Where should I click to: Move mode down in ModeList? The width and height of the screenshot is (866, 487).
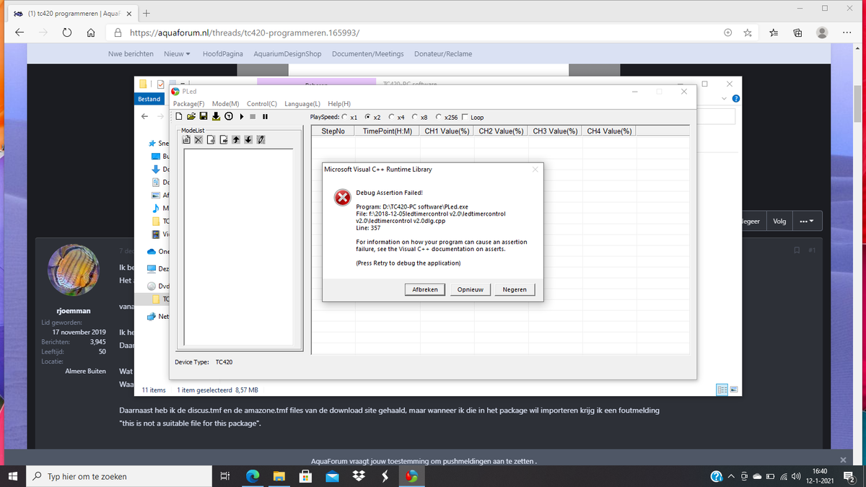[248, 140]
